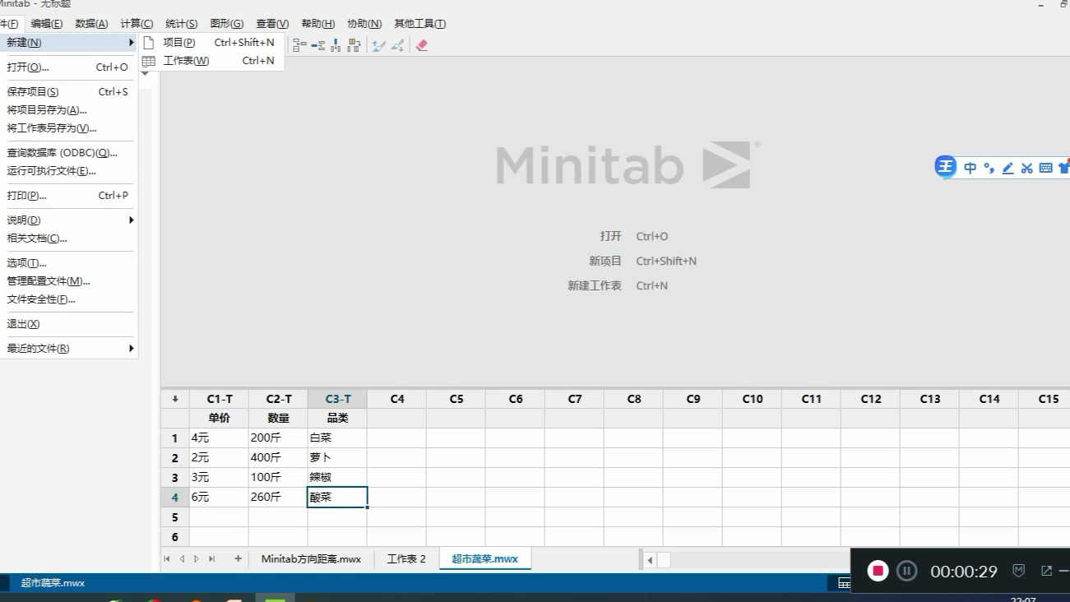Go to the previous worksheet tab arrow
This screenshot has height=602, width=1070.
tap(182, 558)
